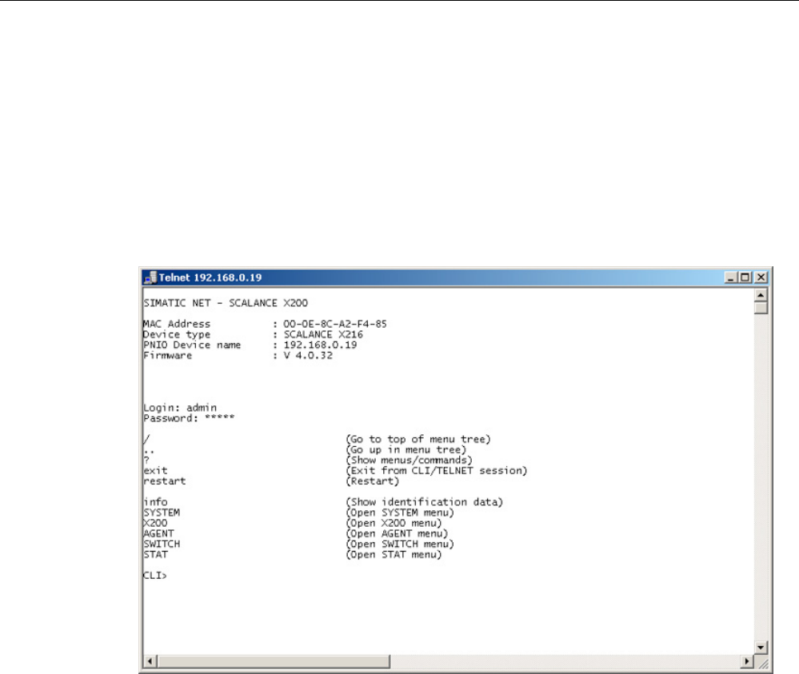Click the MAC value 00-0E-8C-A2-F4-85
Image resolution: width=799 pixels, height=674 pixels.
pos(335,324)
